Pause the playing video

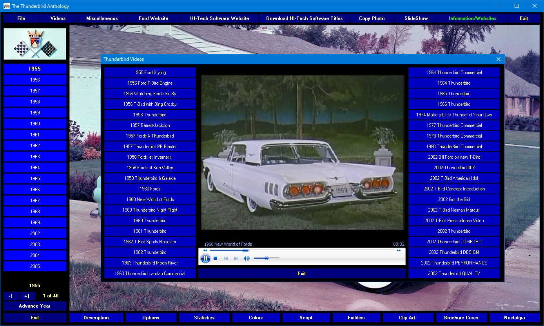click(205, 258)
